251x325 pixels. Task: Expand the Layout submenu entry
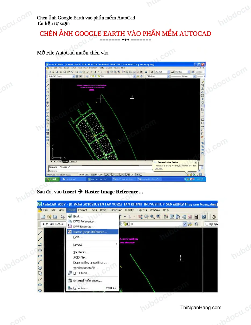click(x=92, y=245)
